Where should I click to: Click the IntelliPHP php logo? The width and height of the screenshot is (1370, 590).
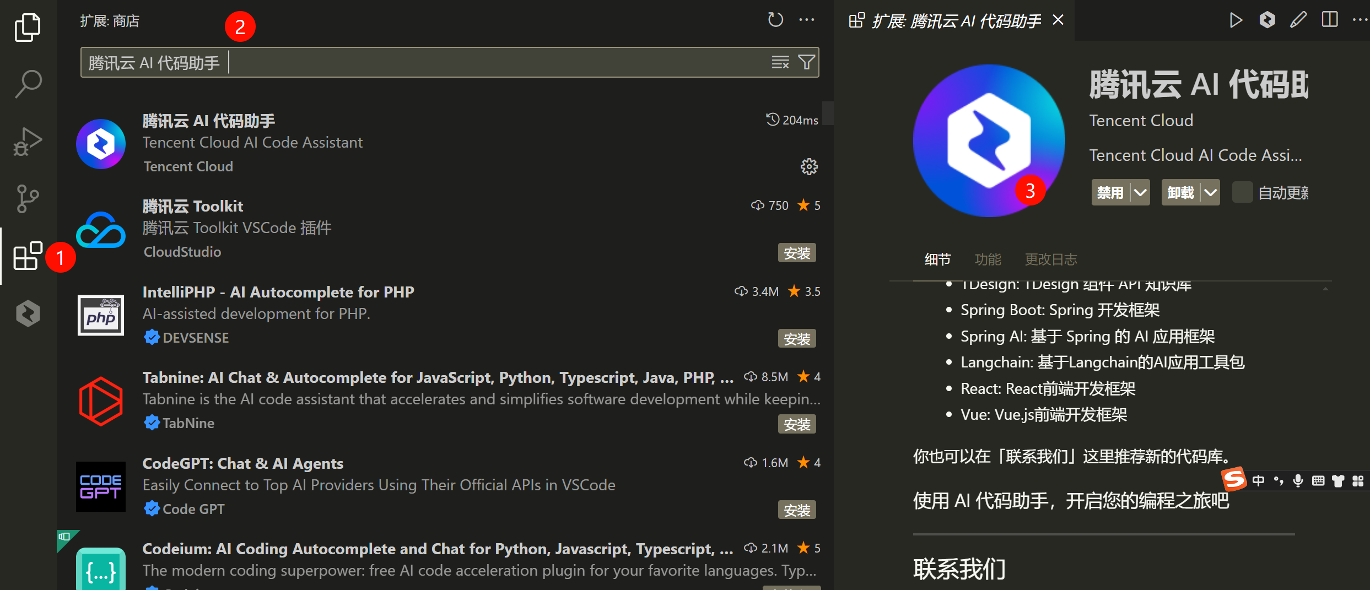(x=101, y=315)
